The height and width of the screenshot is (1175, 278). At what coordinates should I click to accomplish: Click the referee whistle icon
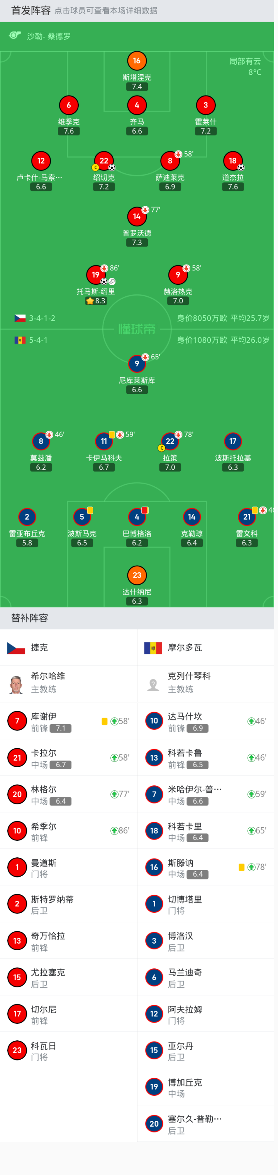click(x=15, y=36)
